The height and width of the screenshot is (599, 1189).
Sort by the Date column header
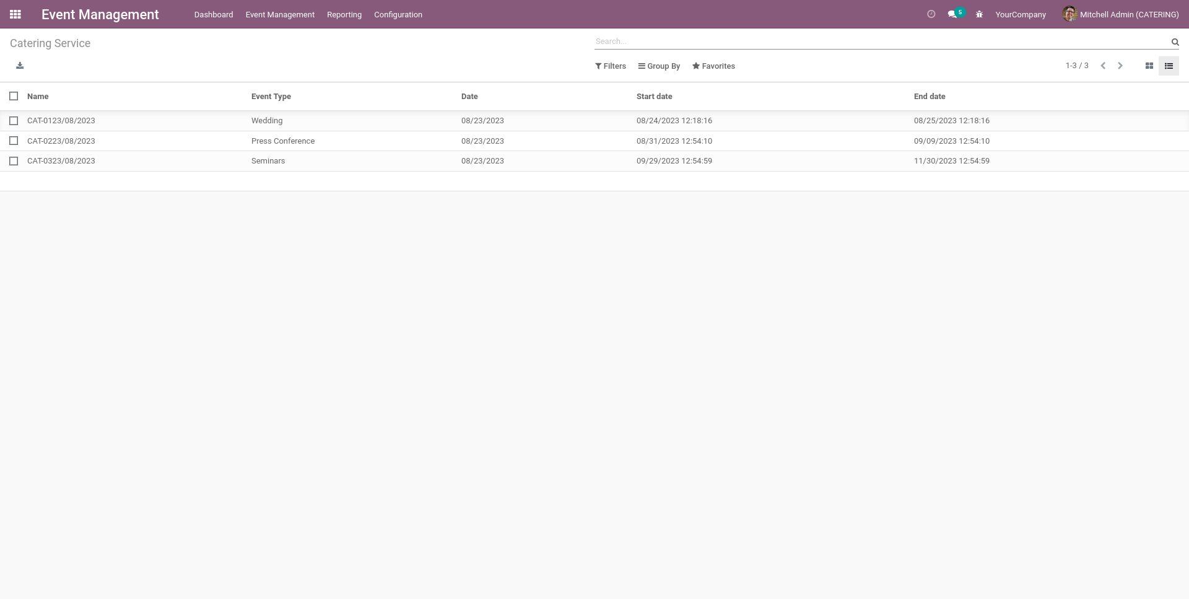coord(469,97)
